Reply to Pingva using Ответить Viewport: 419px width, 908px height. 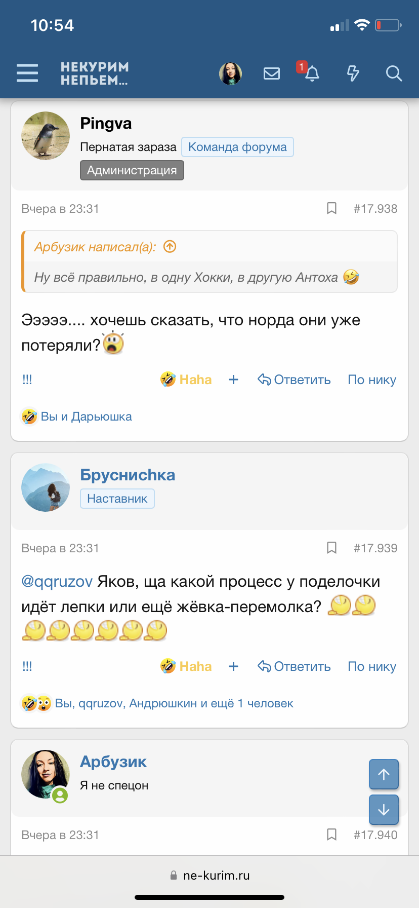294,380
